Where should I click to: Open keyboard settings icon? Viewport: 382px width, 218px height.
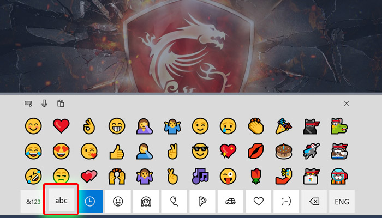click(x=28, y=104)
